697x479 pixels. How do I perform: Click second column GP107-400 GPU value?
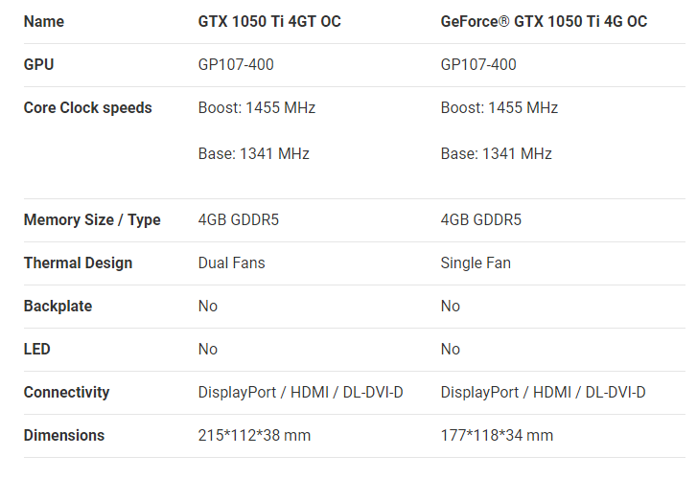click(x=478, y=64)
